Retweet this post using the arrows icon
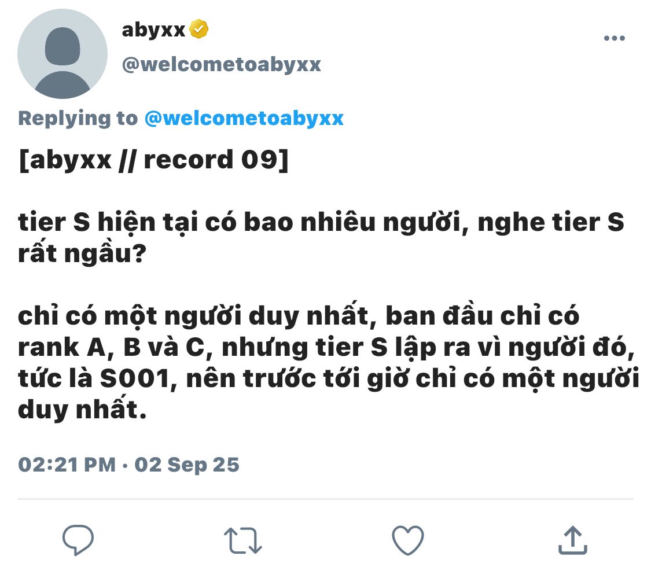651x578 pixels. (x=243, y=540)
